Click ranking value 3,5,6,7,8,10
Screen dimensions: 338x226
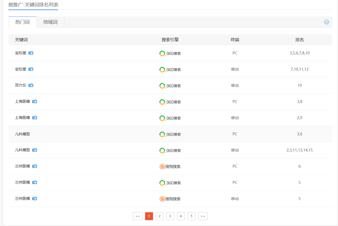click(x=300, y=53)
